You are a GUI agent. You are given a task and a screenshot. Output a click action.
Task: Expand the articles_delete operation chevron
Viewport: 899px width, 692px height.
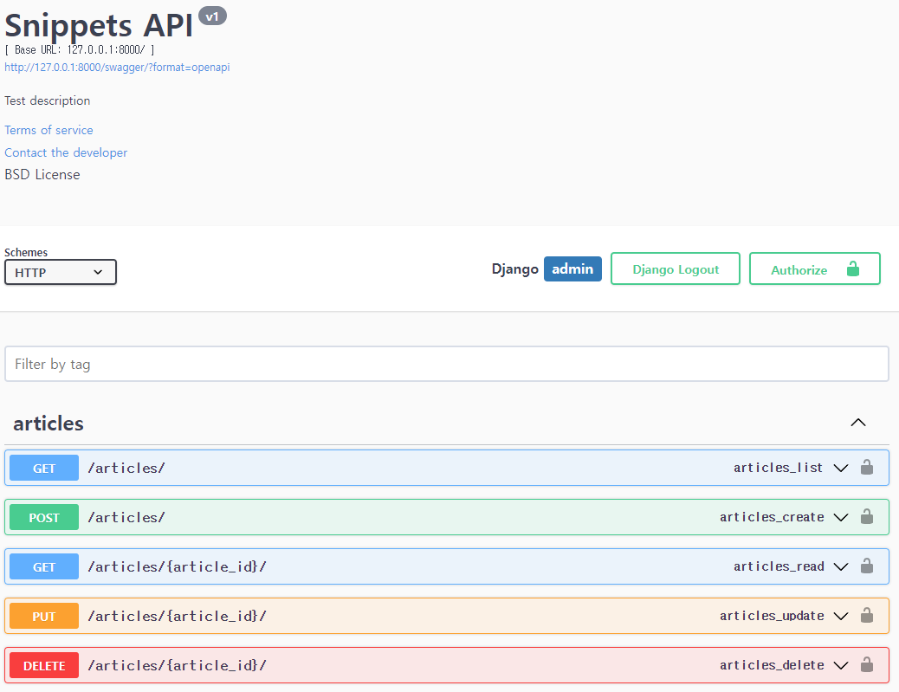click(840, 665)
